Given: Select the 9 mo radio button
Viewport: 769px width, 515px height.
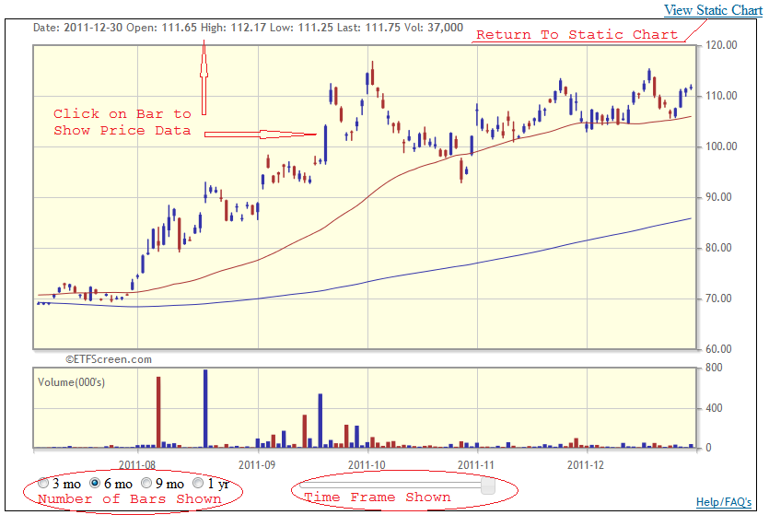Looking at the screenshot, I should pyautogui.click(x=146, y=483).
